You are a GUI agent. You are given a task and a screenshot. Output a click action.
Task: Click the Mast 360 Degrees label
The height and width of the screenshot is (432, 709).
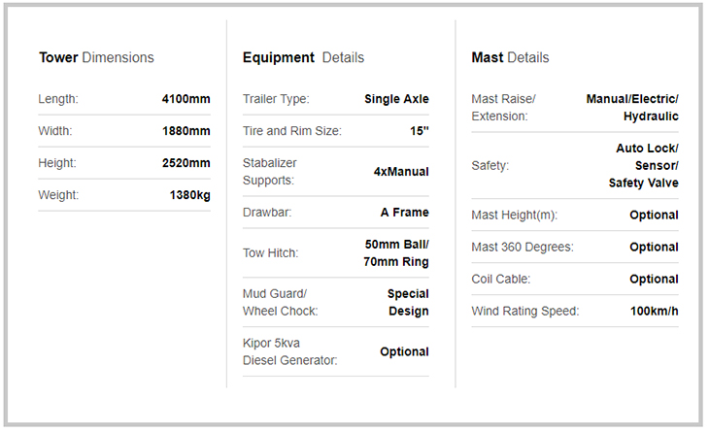point(522,248)
